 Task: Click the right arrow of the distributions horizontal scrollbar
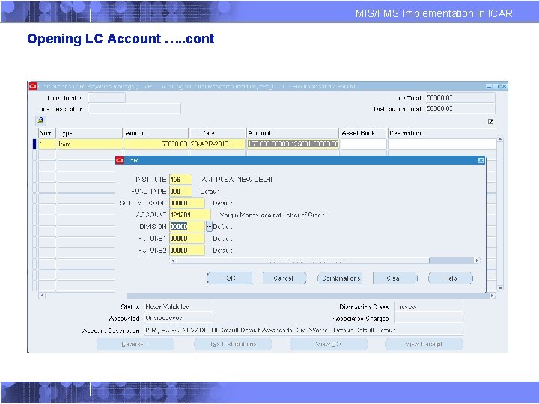pyautogui.click(x=493, y=295)
